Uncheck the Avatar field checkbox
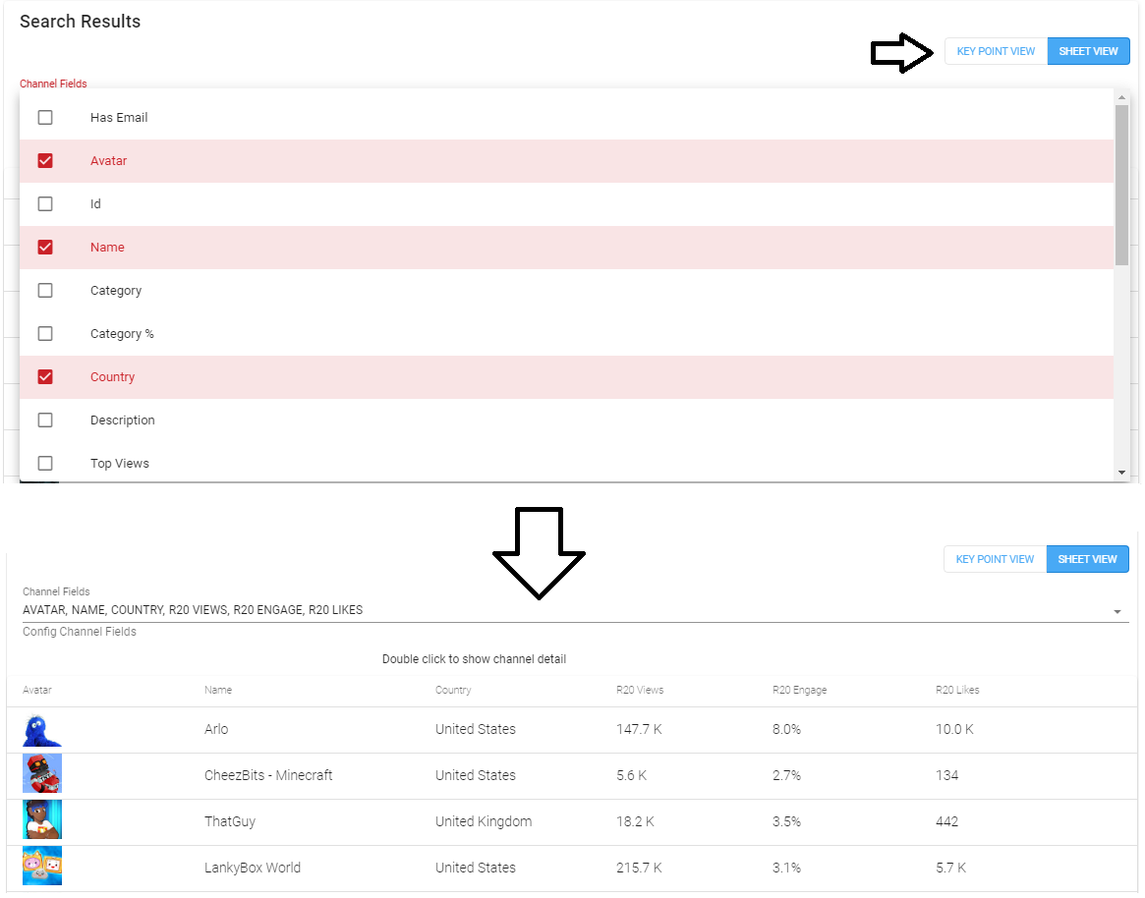Screen dimensions: 1145x898 coord(45,160)
